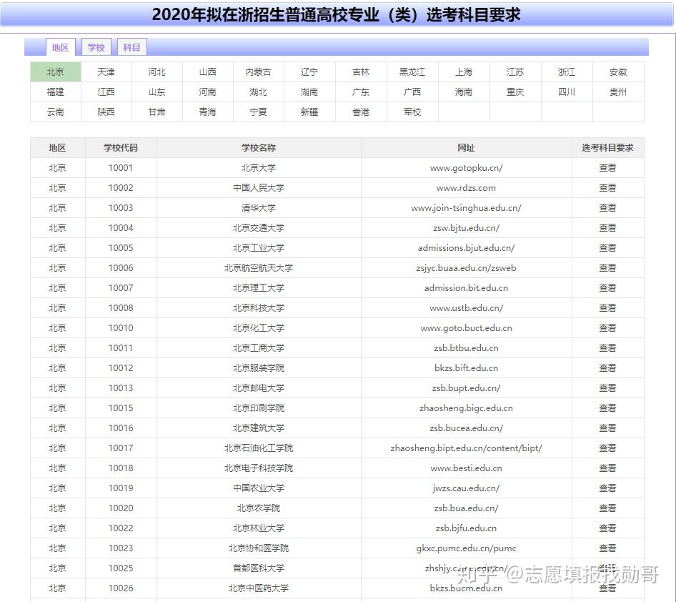Viewport: 676px width, 602px height.
Task: Open bkzs.bucm.edu.cn link
Action: 466,588
